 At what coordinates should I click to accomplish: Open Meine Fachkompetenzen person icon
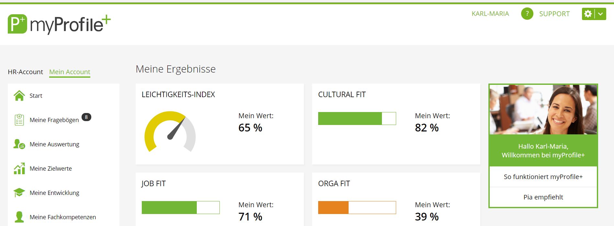(19, 217)
